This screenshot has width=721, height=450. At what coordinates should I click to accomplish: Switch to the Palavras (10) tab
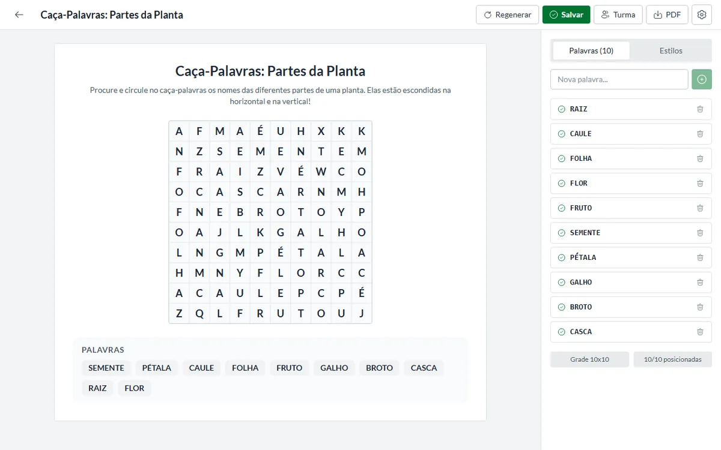click(591, 51)
